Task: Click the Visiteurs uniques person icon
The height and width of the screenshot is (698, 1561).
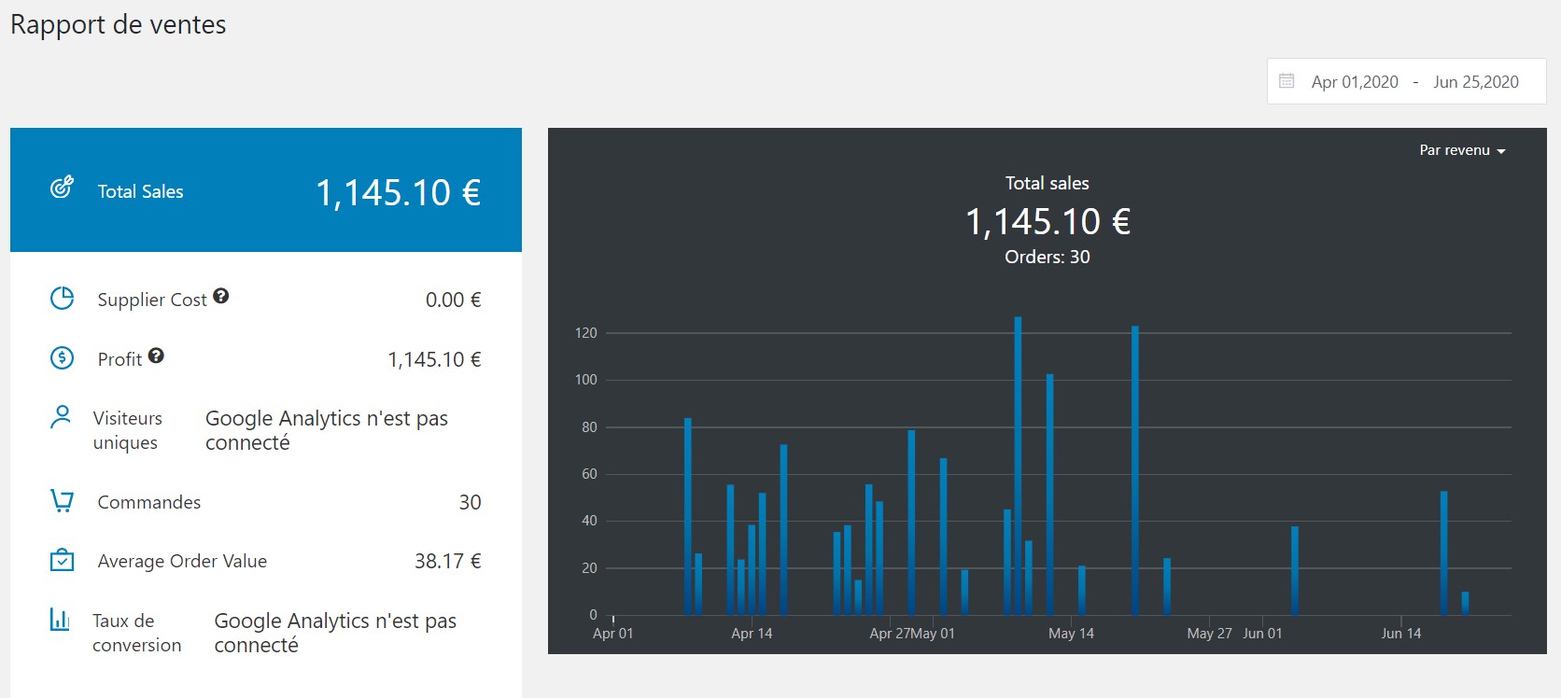Action: point(61,417)
